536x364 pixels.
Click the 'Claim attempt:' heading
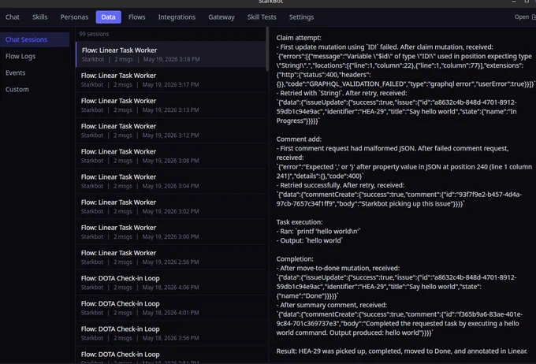click(299, 38)
